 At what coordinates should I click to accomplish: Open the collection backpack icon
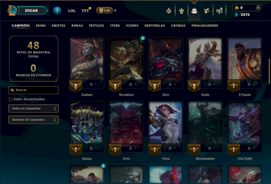(194, 11)
